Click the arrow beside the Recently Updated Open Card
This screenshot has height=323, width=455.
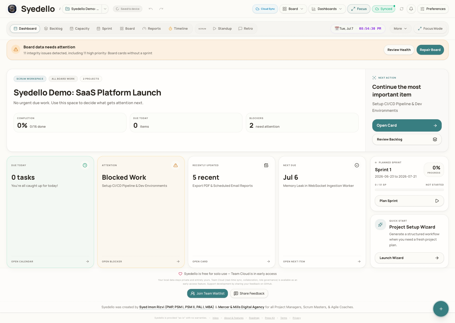pos(268,262)
